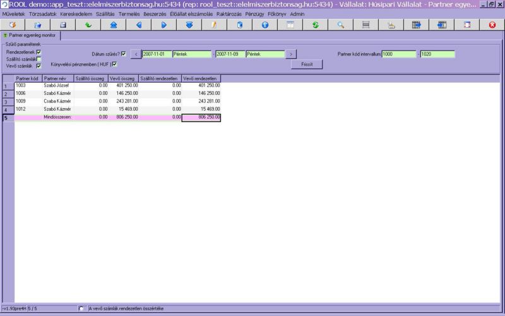Click the blue right arrow next-record icon
The width and height of the screenshot is (505, 316).
[x=163, y=25]
